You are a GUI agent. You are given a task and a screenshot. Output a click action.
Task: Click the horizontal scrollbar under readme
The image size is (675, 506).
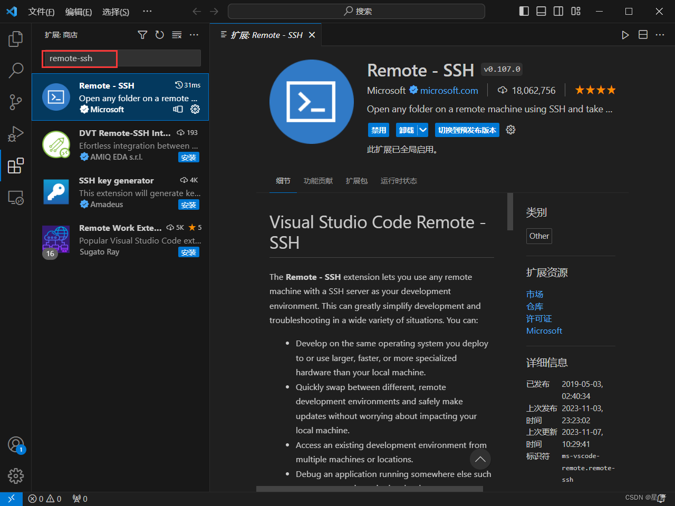pyautogui.click(x=370, y=489)
